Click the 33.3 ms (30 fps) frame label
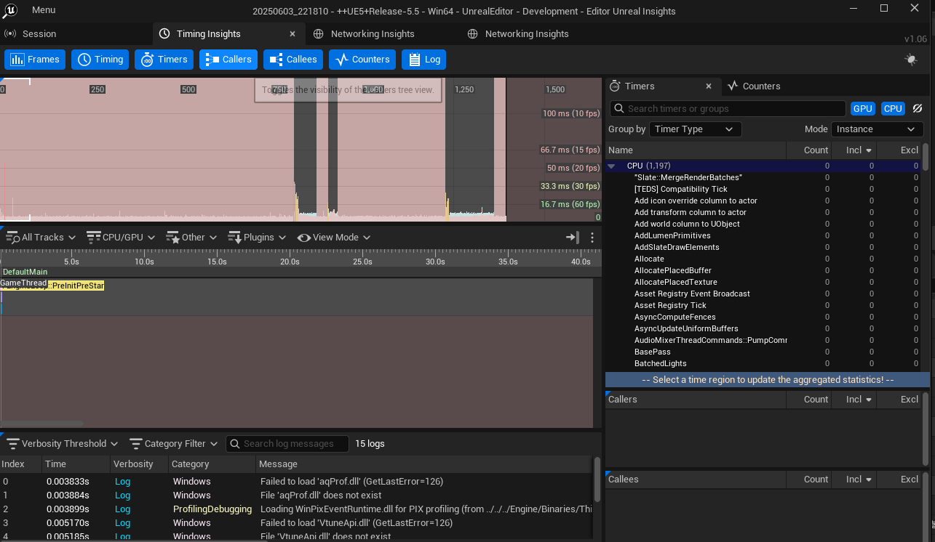The height and width of the screenshot is (542, 935). click(570, 186)
